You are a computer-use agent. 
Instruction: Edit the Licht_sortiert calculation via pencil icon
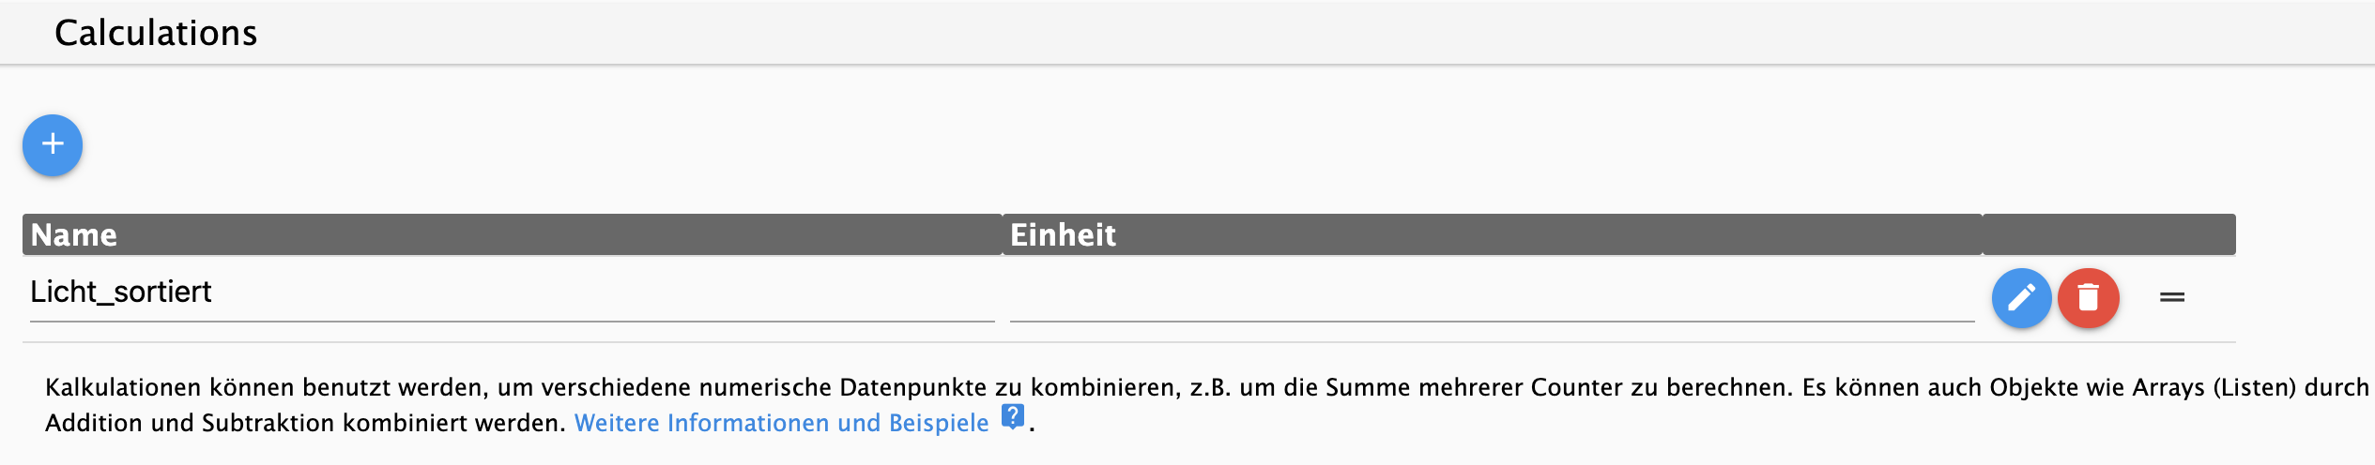[2021, 298]
